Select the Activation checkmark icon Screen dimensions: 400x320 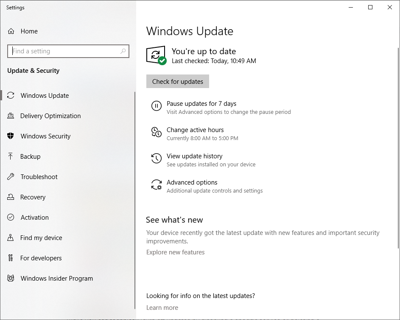tap(11, 217)
